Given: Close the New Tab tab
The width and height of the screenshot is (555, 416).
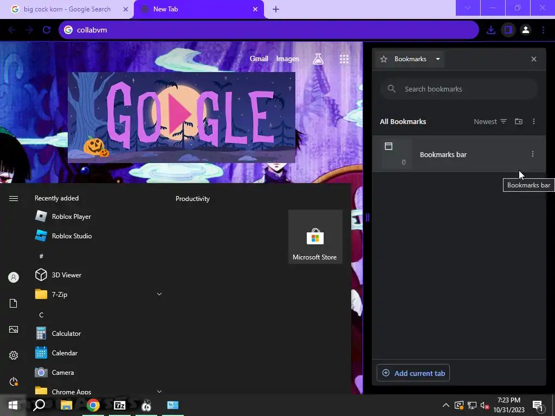Looking at the screenshot, I should tap(255, 9).
